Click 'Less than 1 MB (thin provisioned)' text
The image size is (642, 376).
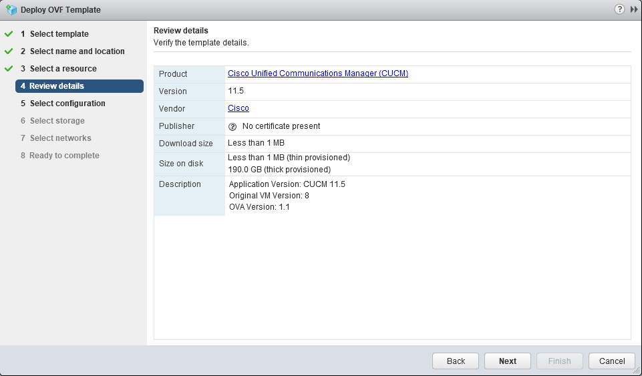click(289, 158)
